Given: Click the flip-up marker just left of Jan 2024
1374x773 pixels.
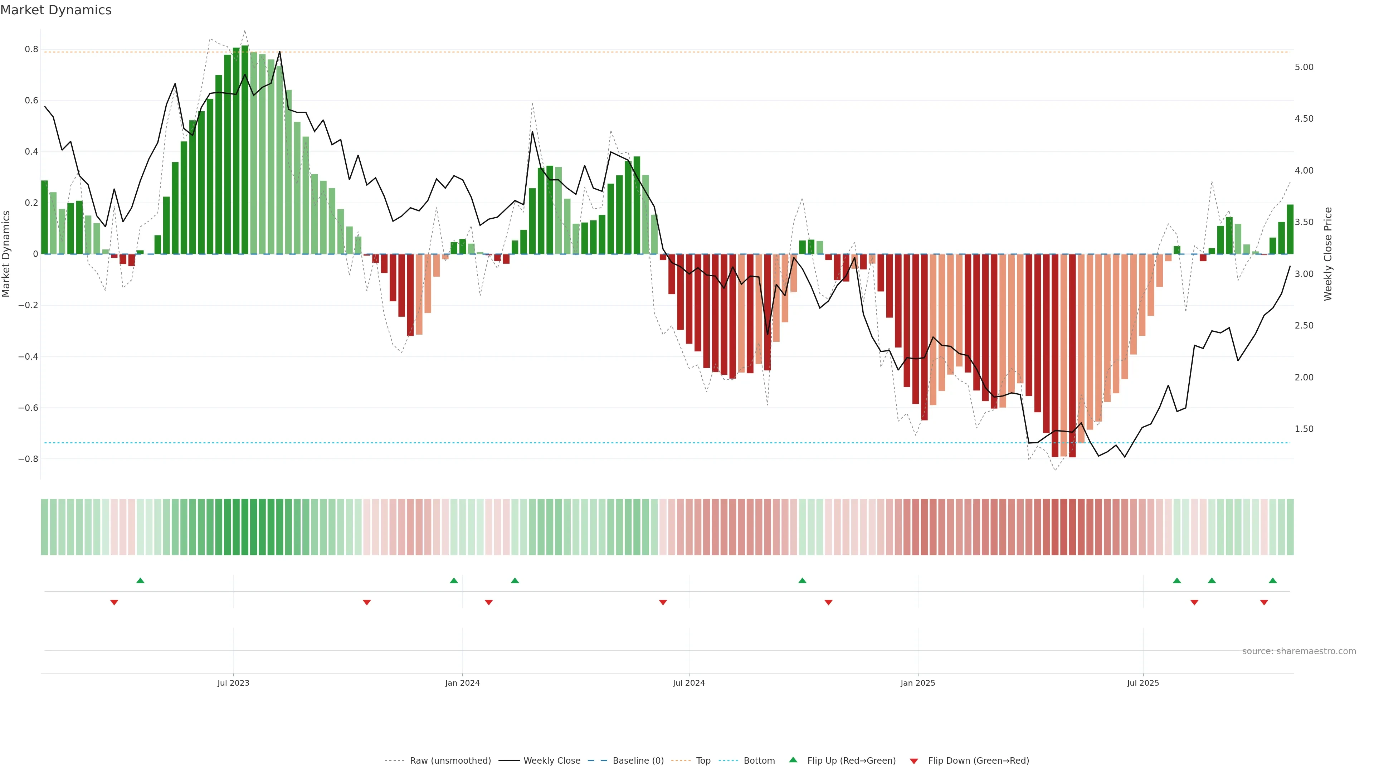Looking at the screenshot, I should [454, 580].
